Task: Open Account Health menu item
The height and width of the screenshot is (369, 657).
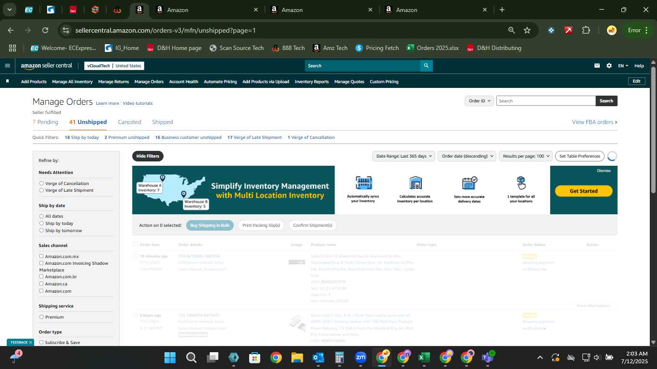Action: (x=183, y=82)
